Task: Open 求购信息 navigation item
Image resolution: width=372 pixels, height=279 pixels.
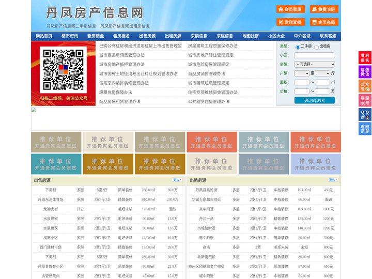Action: pyautogui.click(x=199, y=36)
